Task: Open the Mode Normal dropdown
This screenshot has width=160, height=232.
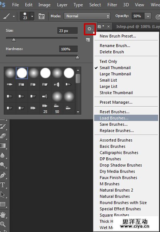Action: tap(87, 16)
